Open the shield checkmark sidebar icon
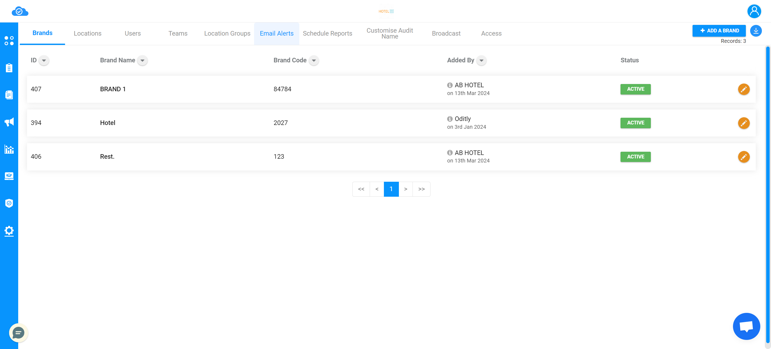Viewport: 771px width, 349px height. point(9,203)
